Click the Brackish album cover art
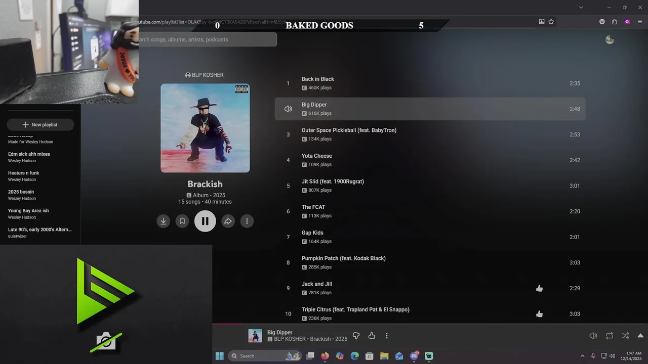 click(x=205, y=128)
